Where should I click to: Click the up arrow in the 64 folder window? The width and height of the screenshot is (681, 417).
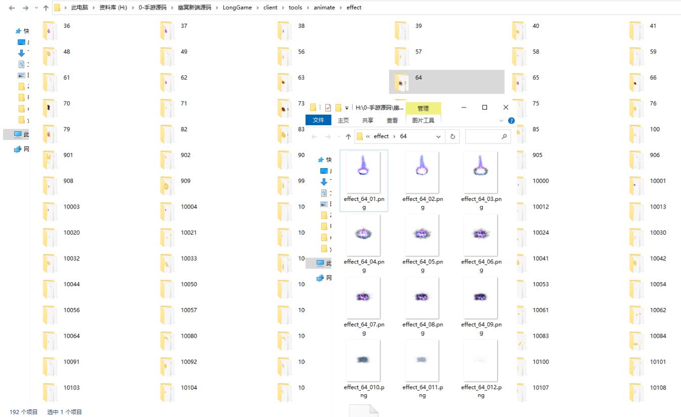pyautogui.click(x=348, y=137)
